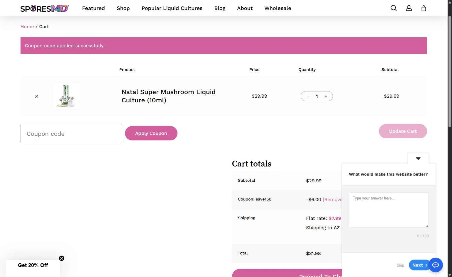Go to the Blog page
The width and height of the screenshot is (452, 277).
[x=220, y=8]
